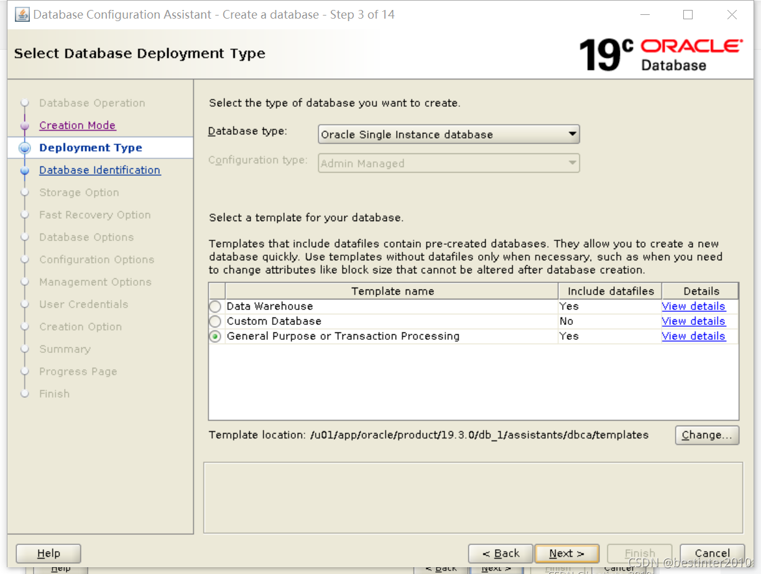
Task: Click the Progress Page step label
Action: [x=78, y=371]
